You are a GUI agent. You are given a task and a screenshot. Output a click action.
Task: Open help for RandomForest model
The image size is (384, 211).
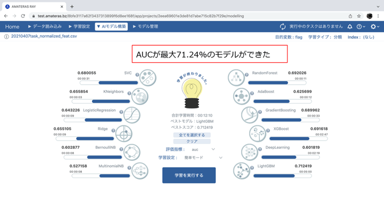tap(247, 75)
